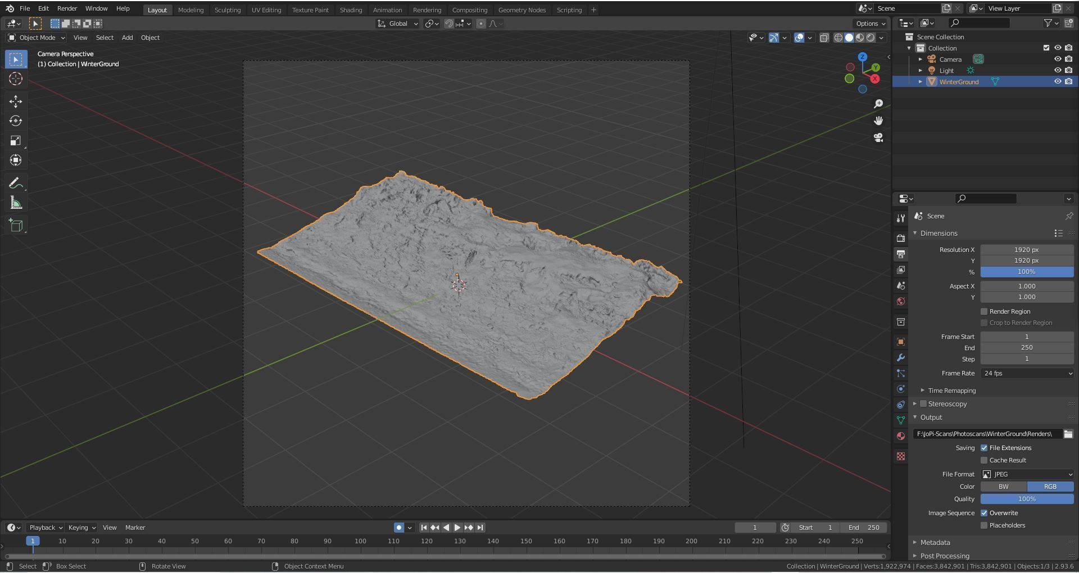Viewport: 1079px width, 573px height.
Task: Switch to the Sculpting workspace tab
Action: pyautogui.click(x=227, y=10)
